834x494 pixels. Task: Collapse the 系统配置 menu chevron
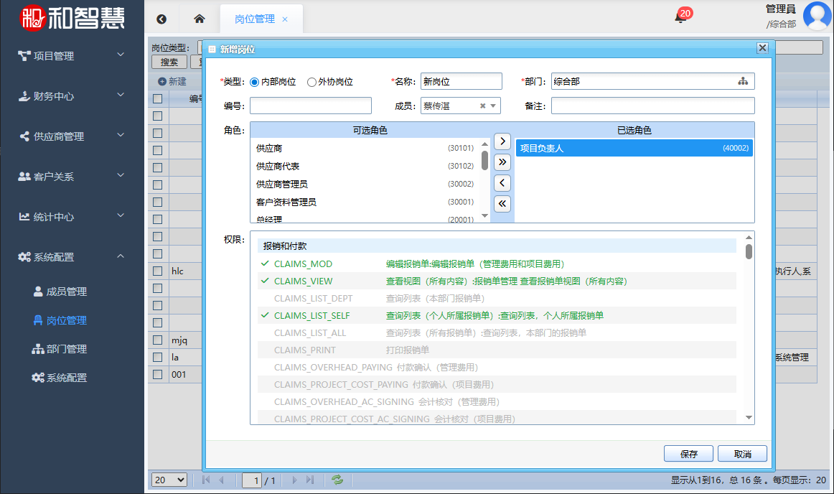click(x=121, y=256)
